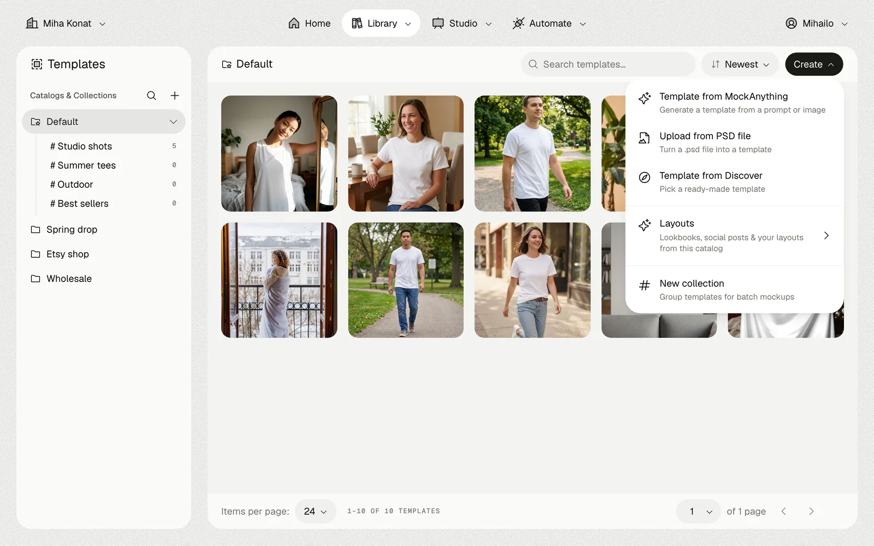
Task: Click the Miha Konat building icon
Action: pyautogui.click(x=32, y=23)
